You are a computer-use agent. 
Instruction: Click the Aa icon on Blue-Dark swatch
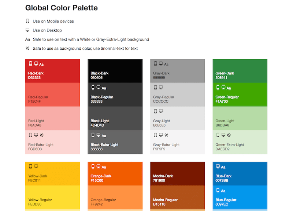pyautogui.click(x=223, y=167)
